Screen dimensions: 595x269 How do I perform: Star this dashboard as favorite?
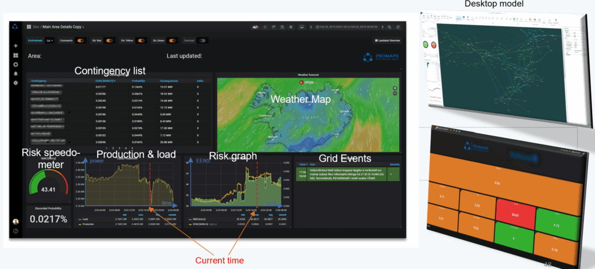pos(266,27)
